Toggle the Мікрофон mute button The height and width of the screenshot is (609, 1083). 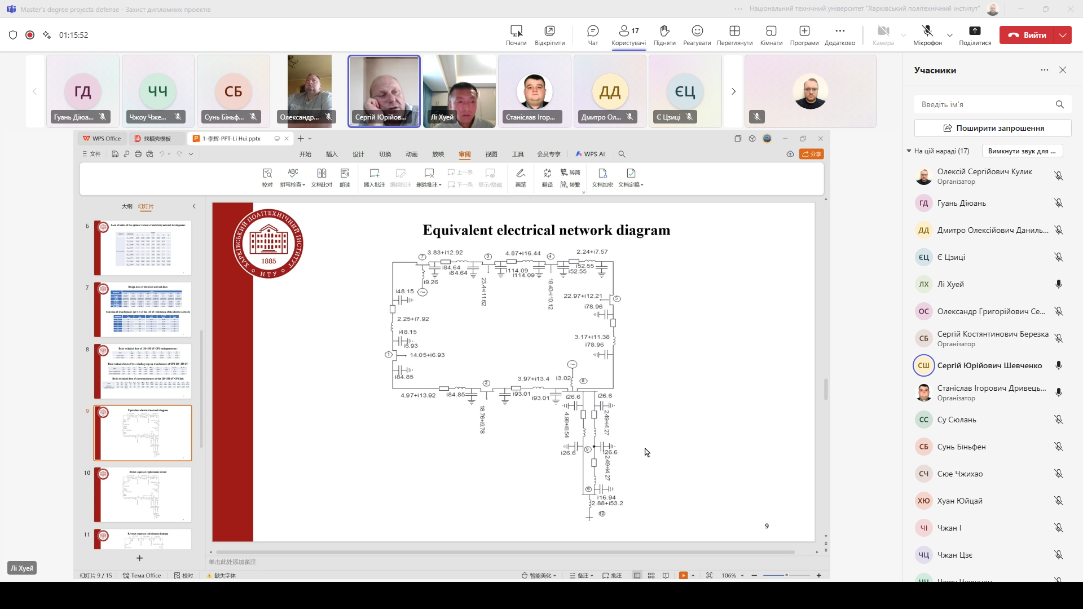tap(927, 34)
